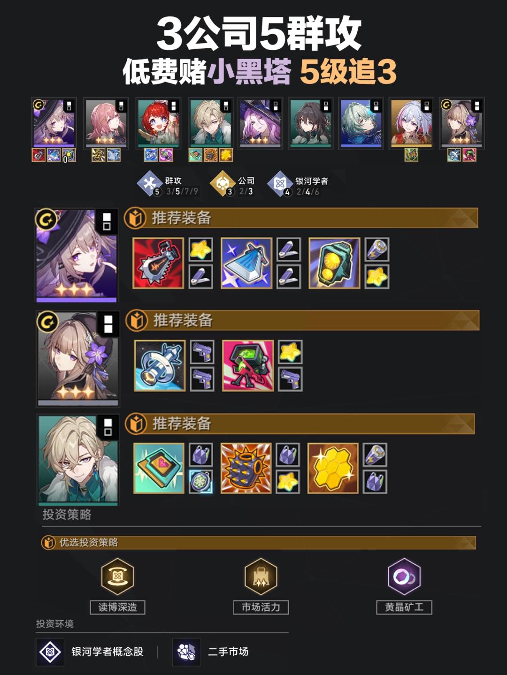Click the red-haired character portrait in lineup

tap(158, 123)
